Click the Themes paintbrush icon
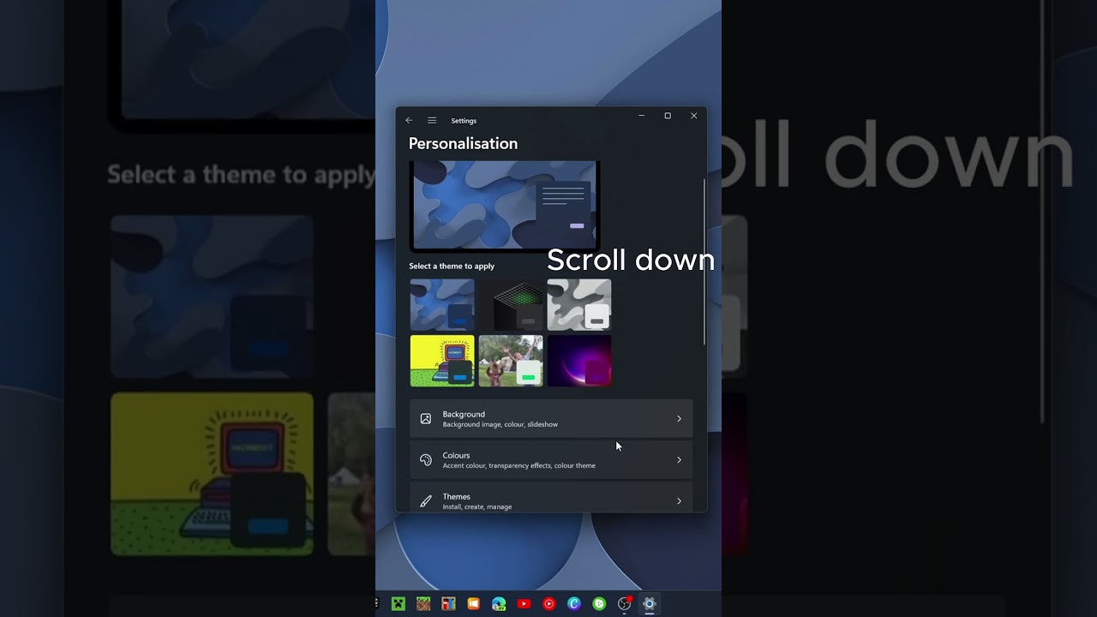 426,501
